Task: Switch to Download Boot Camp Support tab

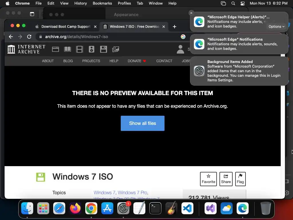Action: 66,27
